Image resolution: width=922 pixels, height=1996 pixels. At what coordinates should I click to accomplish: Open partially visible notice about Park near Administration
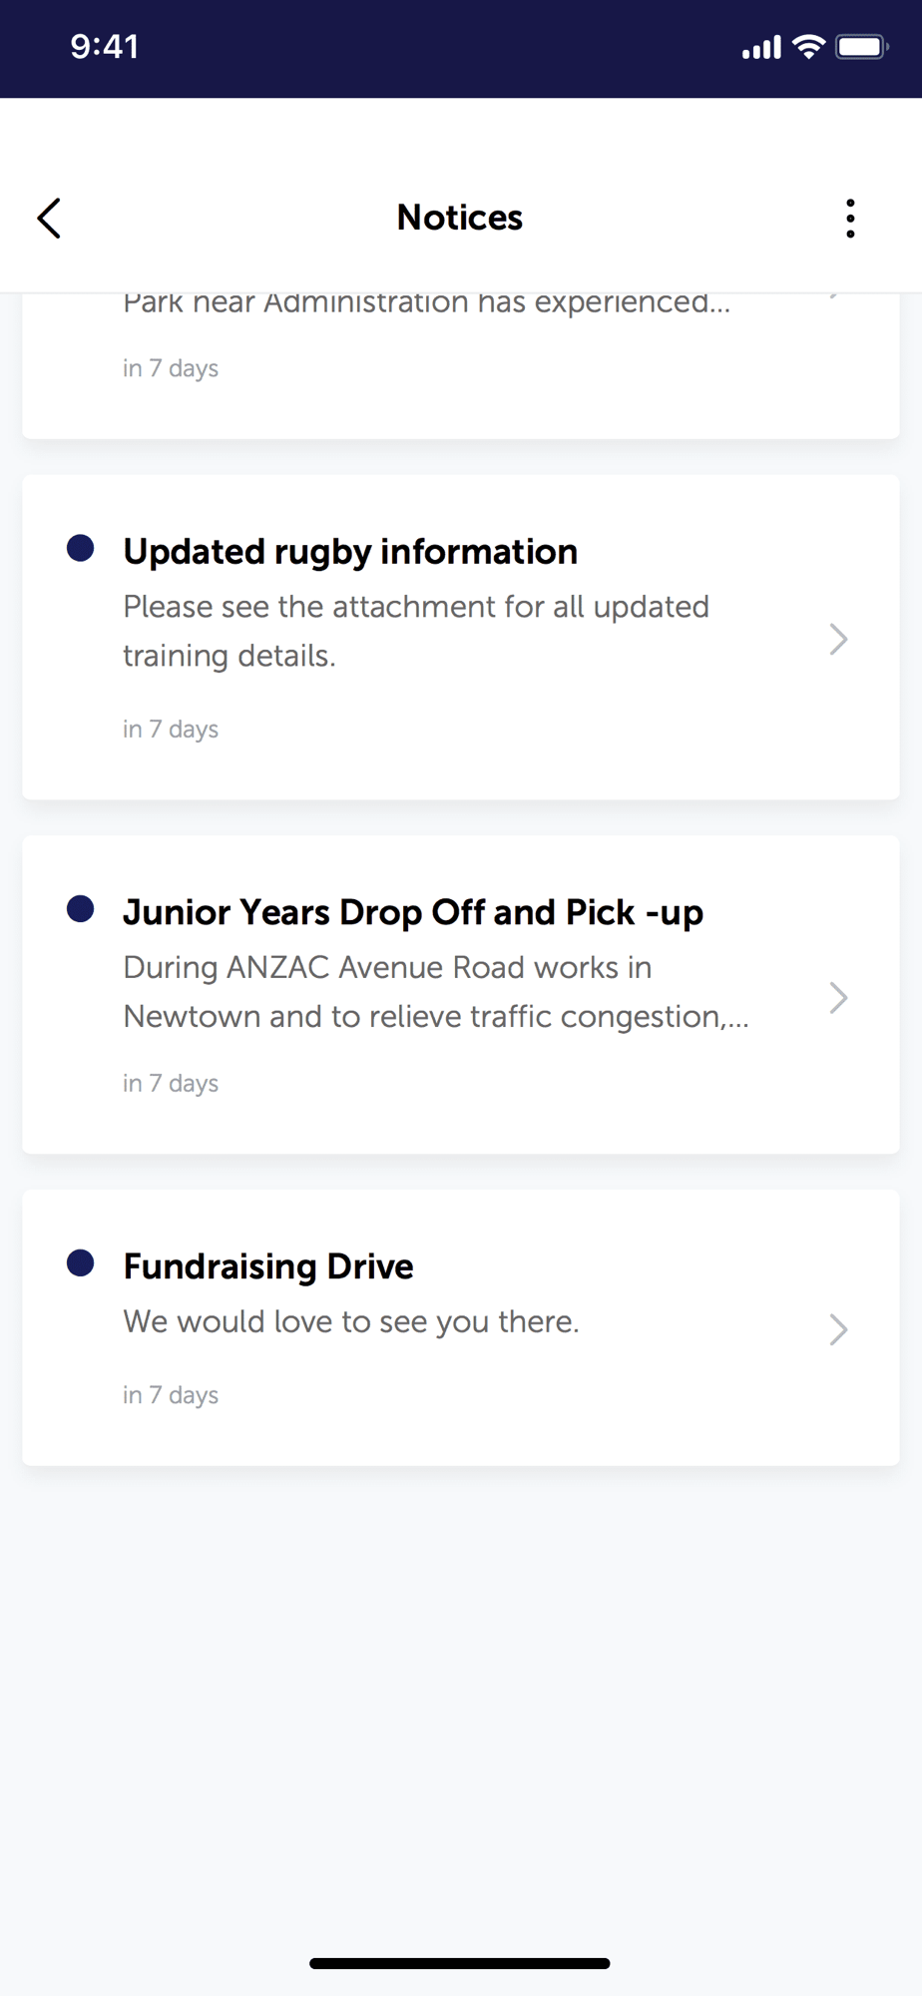[461, 365]
